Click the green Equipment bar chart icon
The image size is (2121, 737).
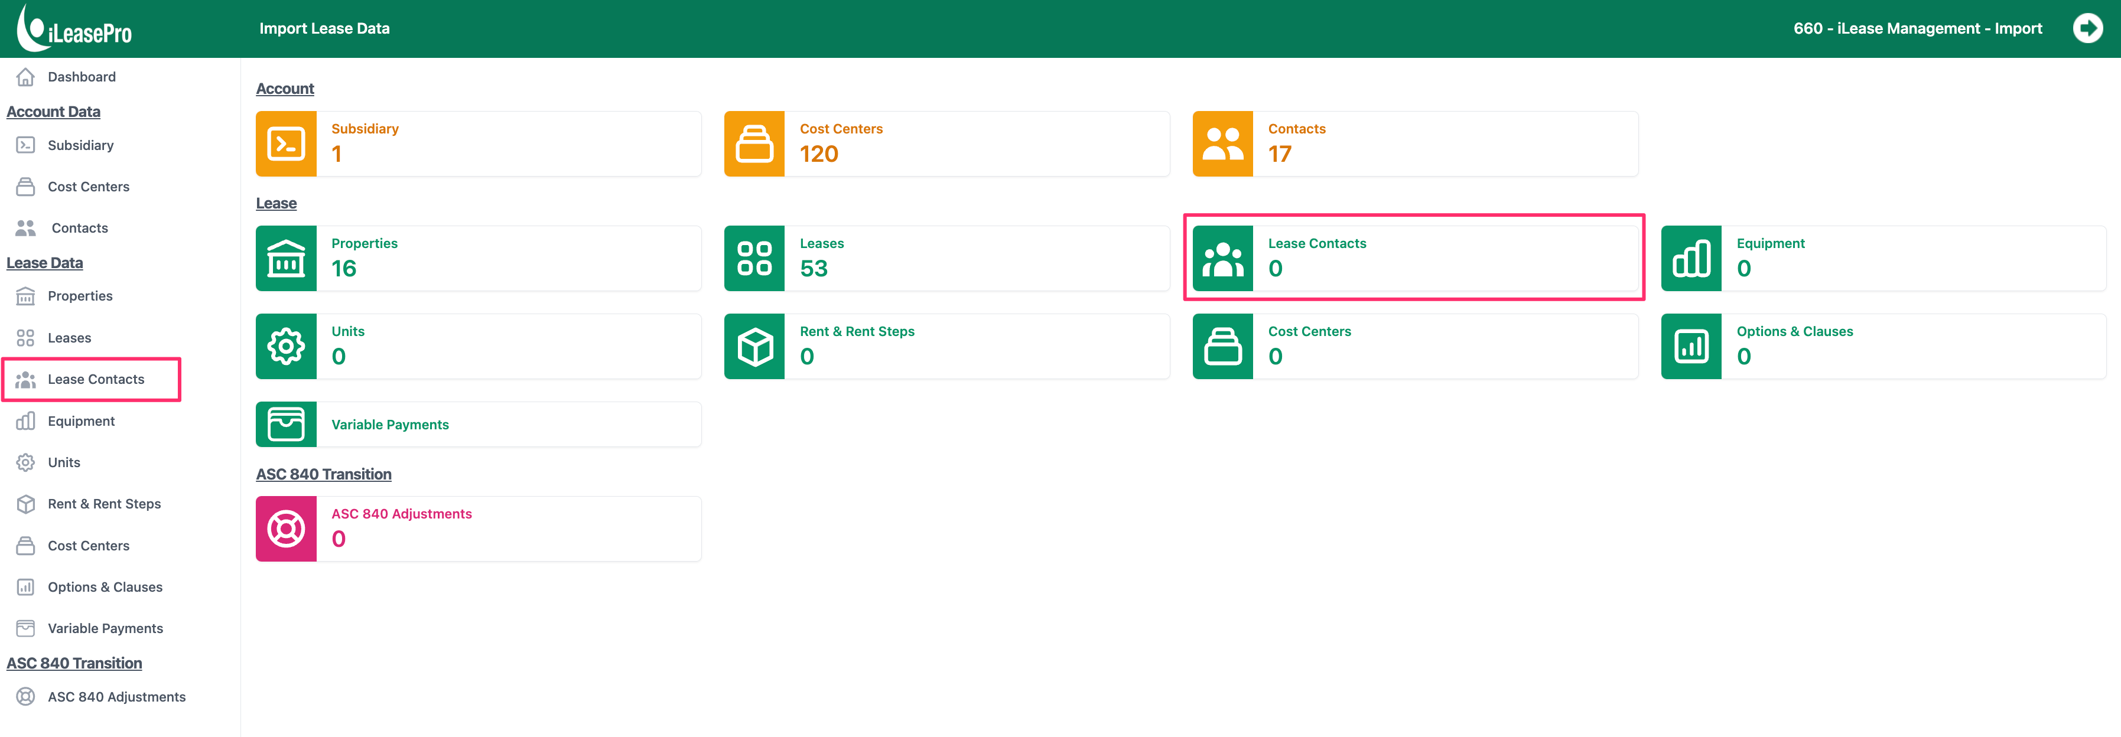[x=1691, y=258]
